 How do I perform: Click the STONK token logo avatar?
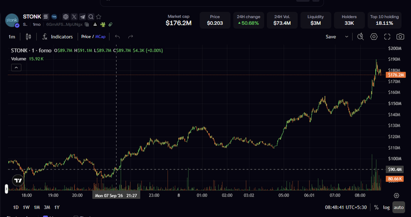tap(12, 20)
